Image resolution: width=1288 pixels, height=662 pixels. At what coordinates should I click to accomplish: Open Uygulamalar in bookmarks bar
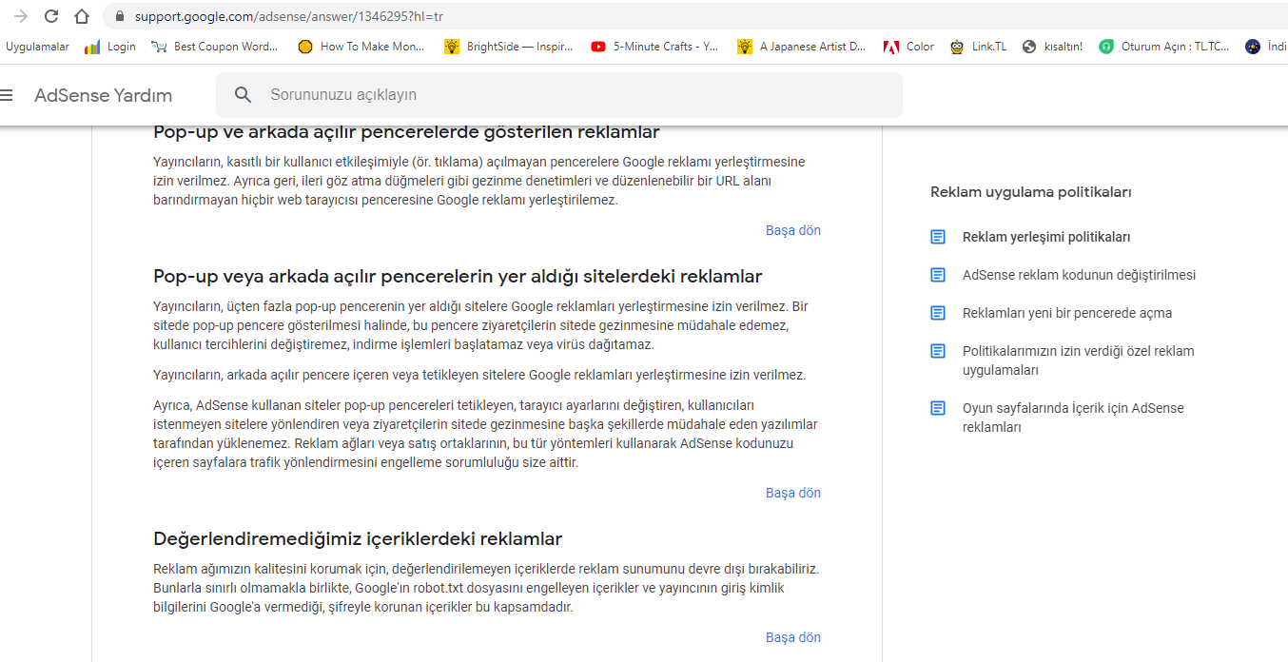pos(37,47)
